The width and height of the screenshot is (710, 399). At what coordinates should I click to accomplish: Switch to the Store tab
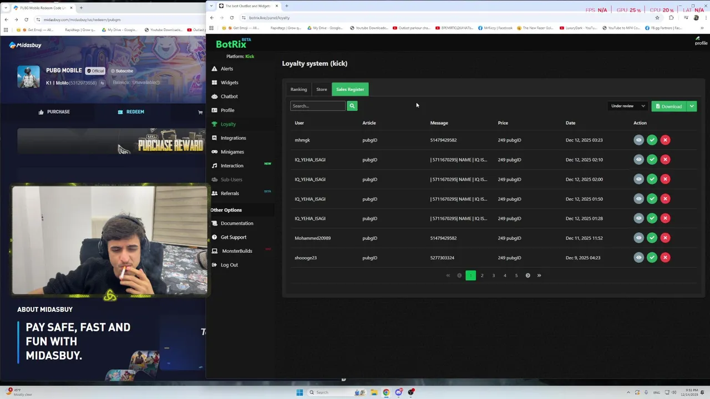point(322,89)
